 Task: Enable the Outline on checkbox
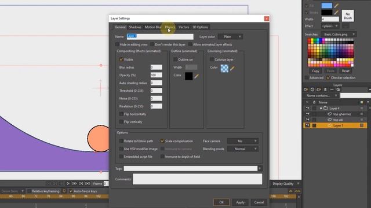pyautogui.click(x=175, y=60)
